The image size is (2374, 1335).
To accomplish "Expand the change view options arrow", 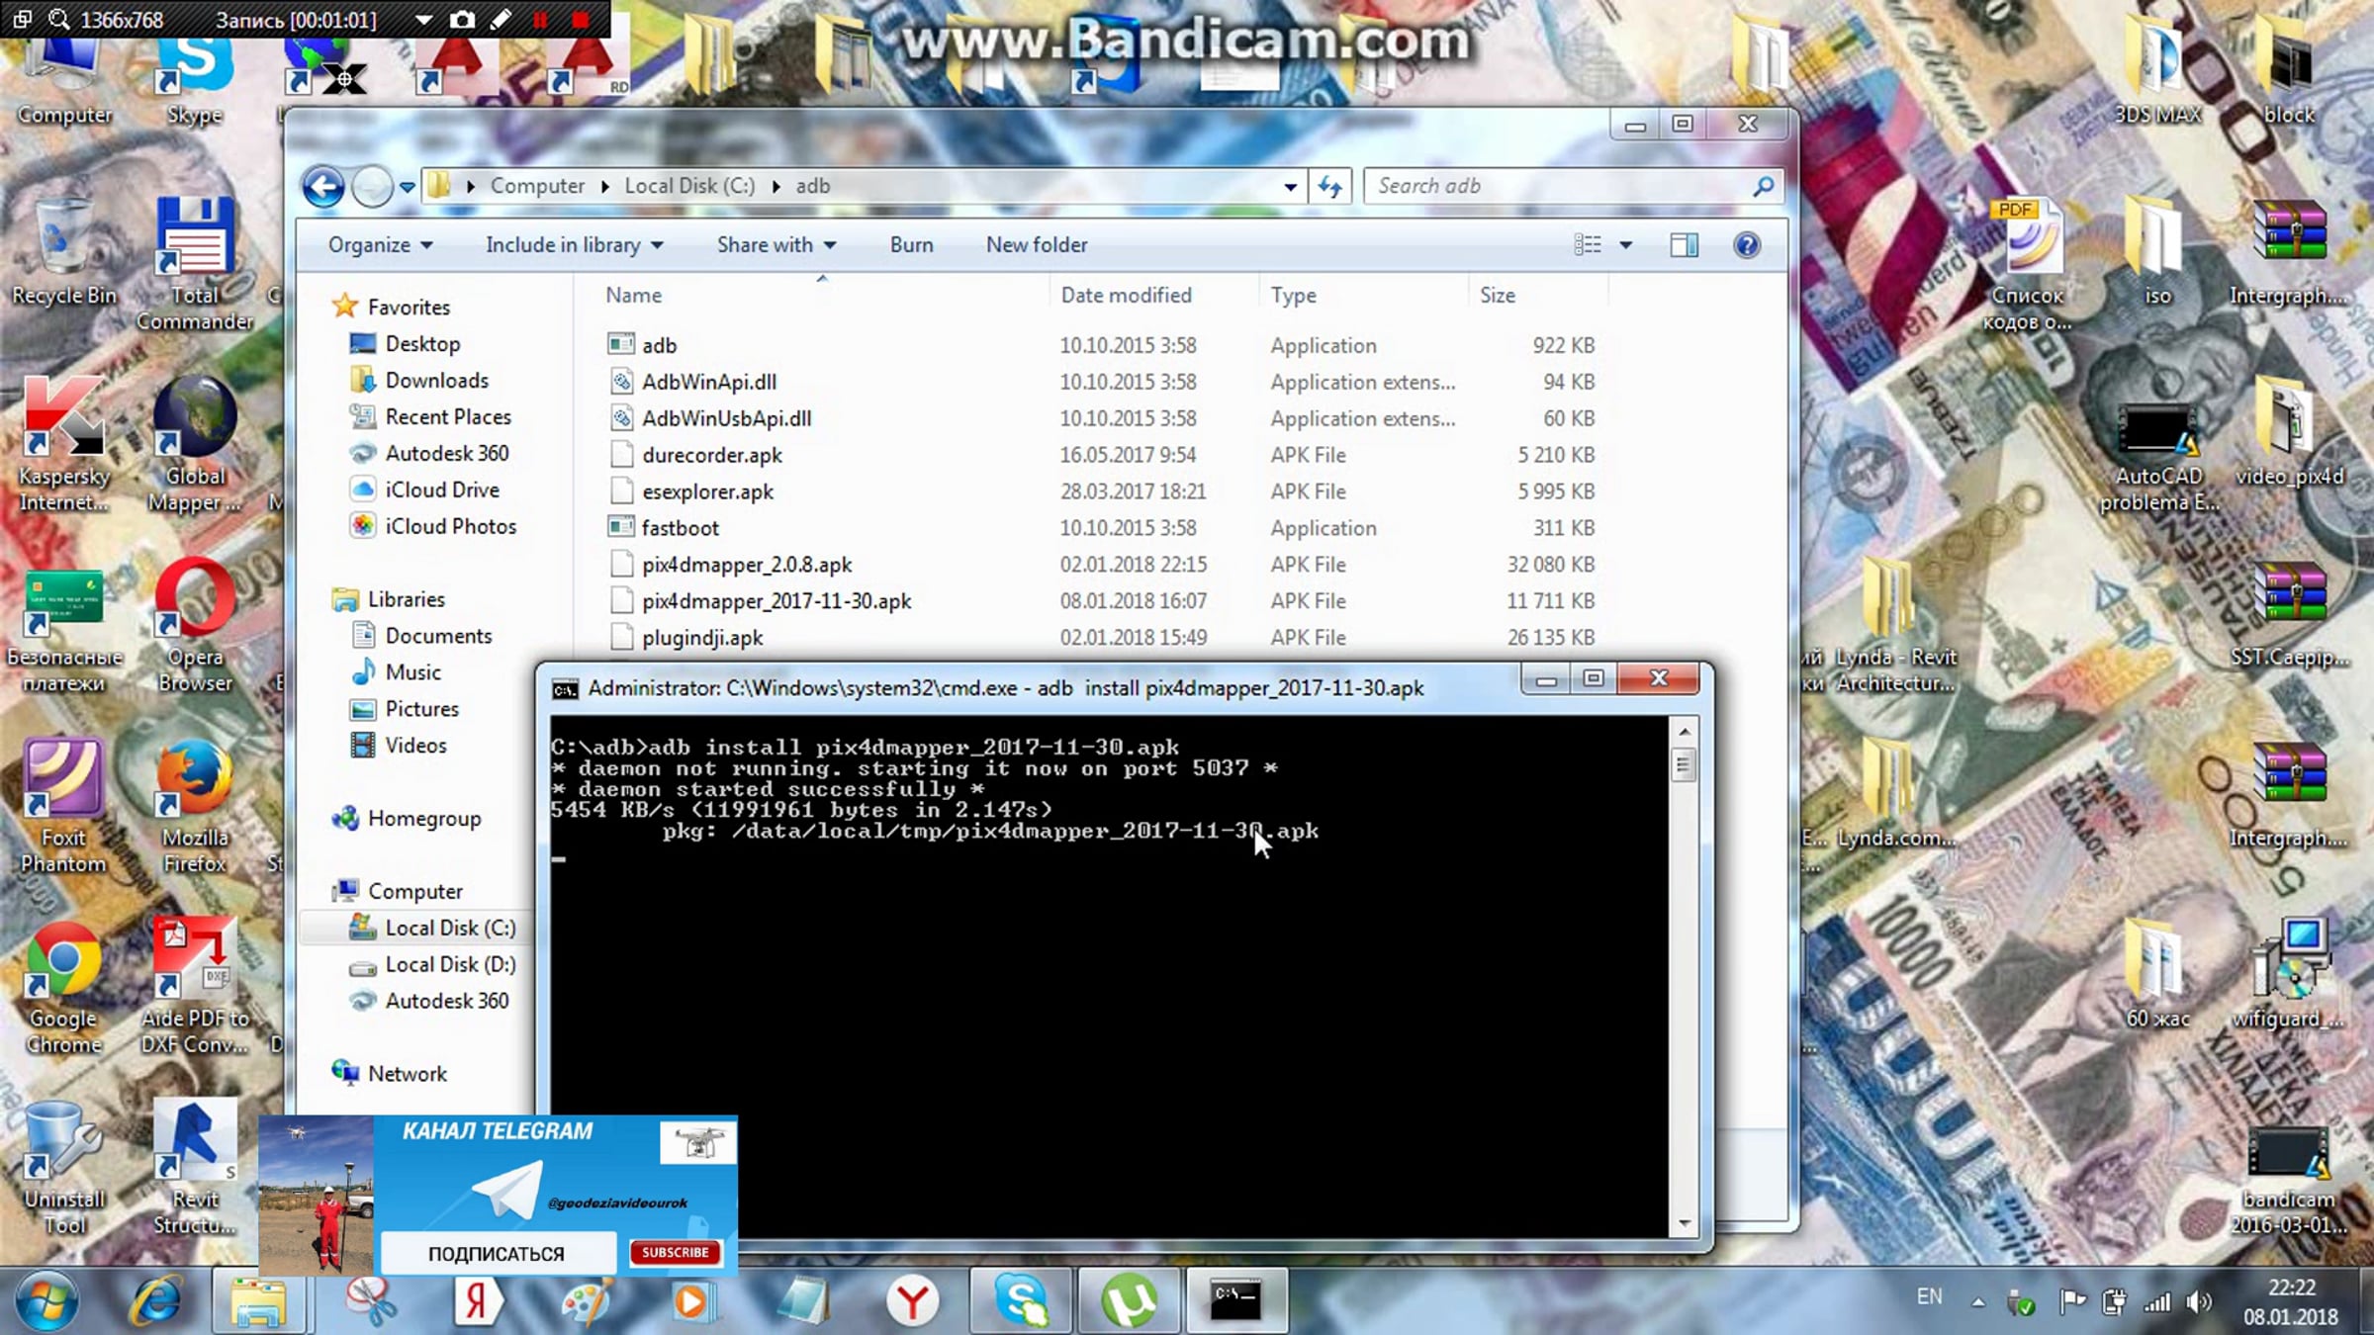I will pos(1625,245).
